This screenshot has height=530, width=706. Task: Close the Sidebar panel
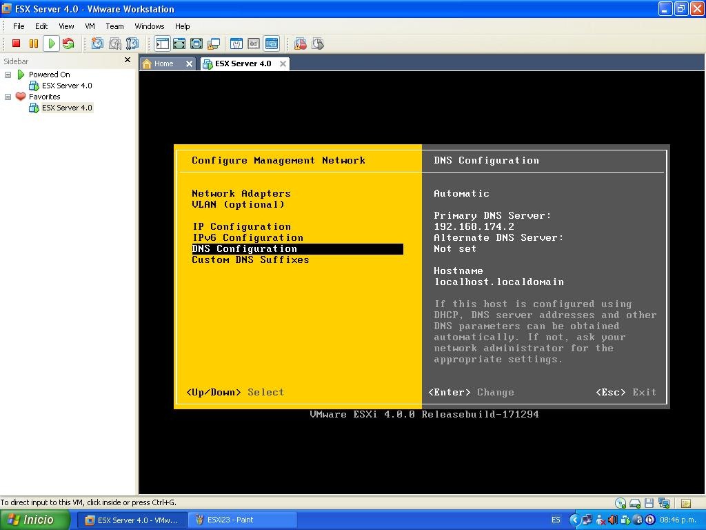pyautogui.click(x=128, y=60)
